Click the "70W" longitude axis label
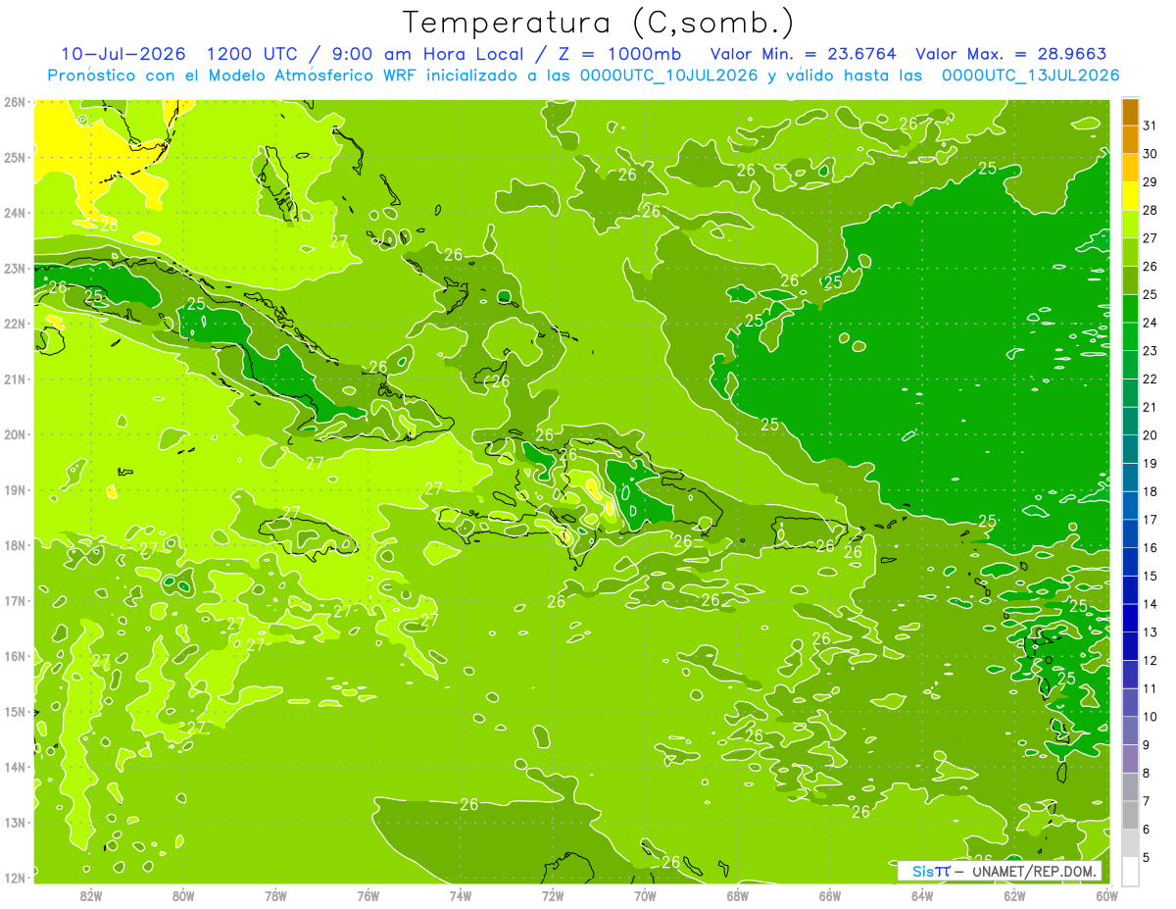The image size is (1176, 909). (645, 895)
